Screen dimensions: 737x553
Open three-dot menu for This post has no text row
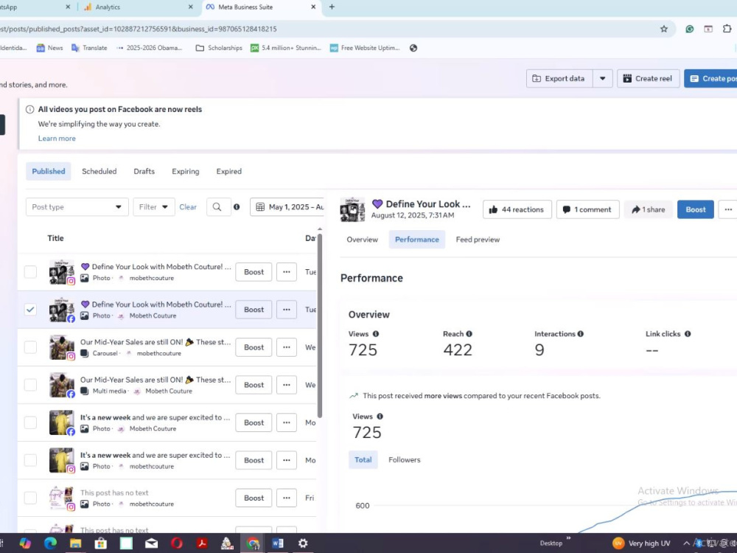click(x=287, y=498)
